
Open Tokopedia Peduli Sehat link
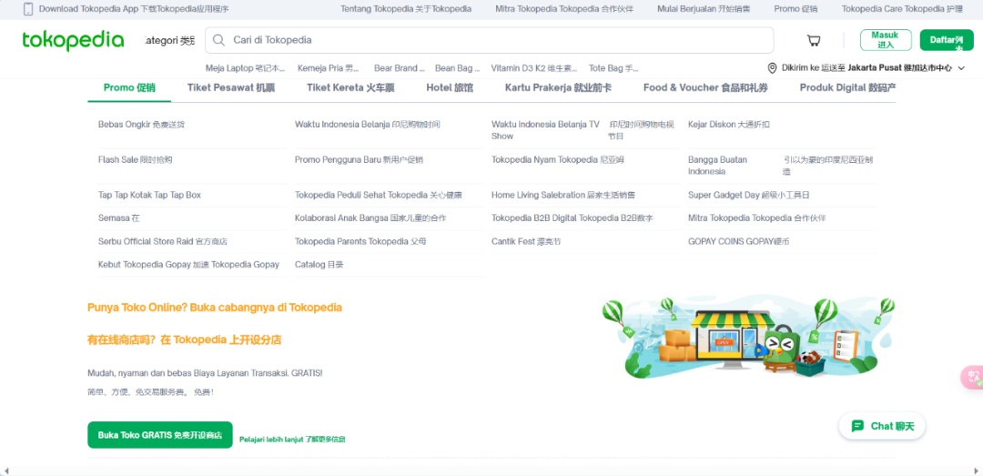click(x=379, y=195)
